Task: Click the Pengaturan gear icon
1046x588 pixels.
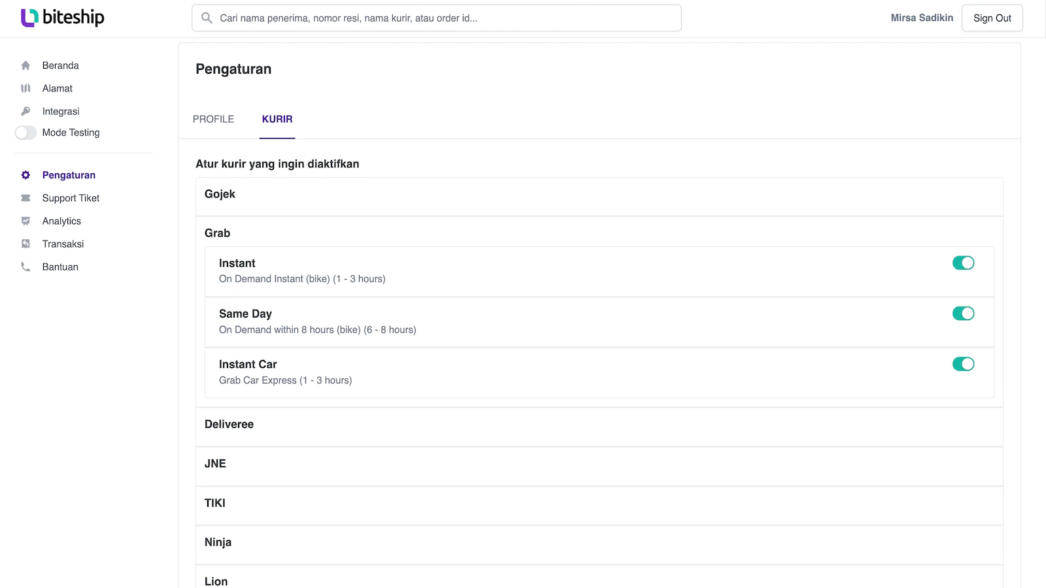Action: [25, 175]
